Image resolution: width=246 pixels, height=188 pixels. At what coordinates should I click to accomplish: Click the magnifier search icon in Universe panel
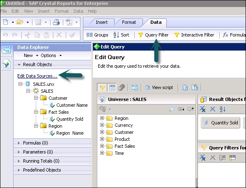172,109
